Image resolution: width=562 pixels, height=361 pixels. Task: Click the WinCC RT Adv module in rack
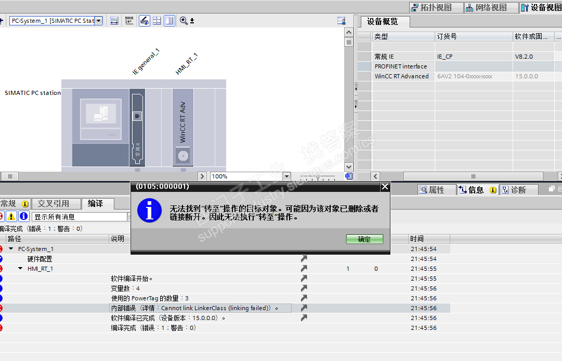point(183,127)
